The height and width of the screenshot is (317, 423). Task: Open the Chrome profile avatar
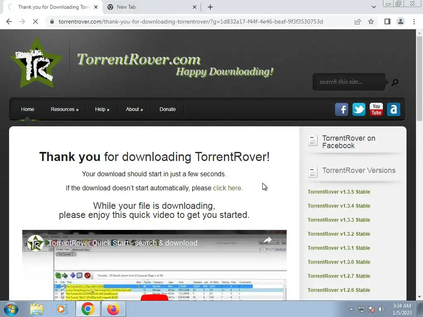tap(401, 21)
